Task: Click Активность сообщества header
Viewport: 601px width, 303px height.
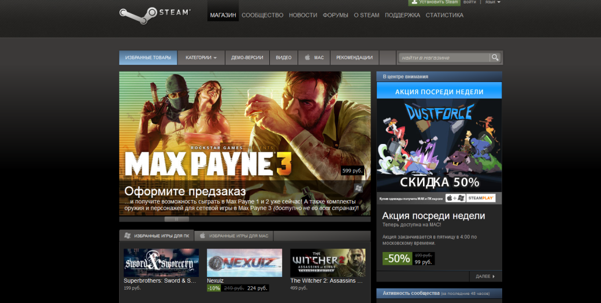Action: 439,293
